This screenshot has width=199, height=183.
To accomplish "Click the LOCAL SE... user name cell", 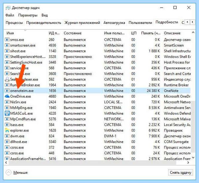I will [113, 102].
